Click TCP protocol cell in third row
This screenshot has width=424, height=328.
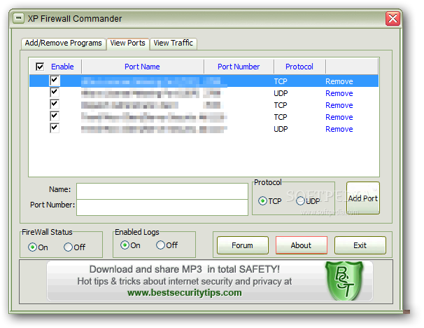(281, 105)
